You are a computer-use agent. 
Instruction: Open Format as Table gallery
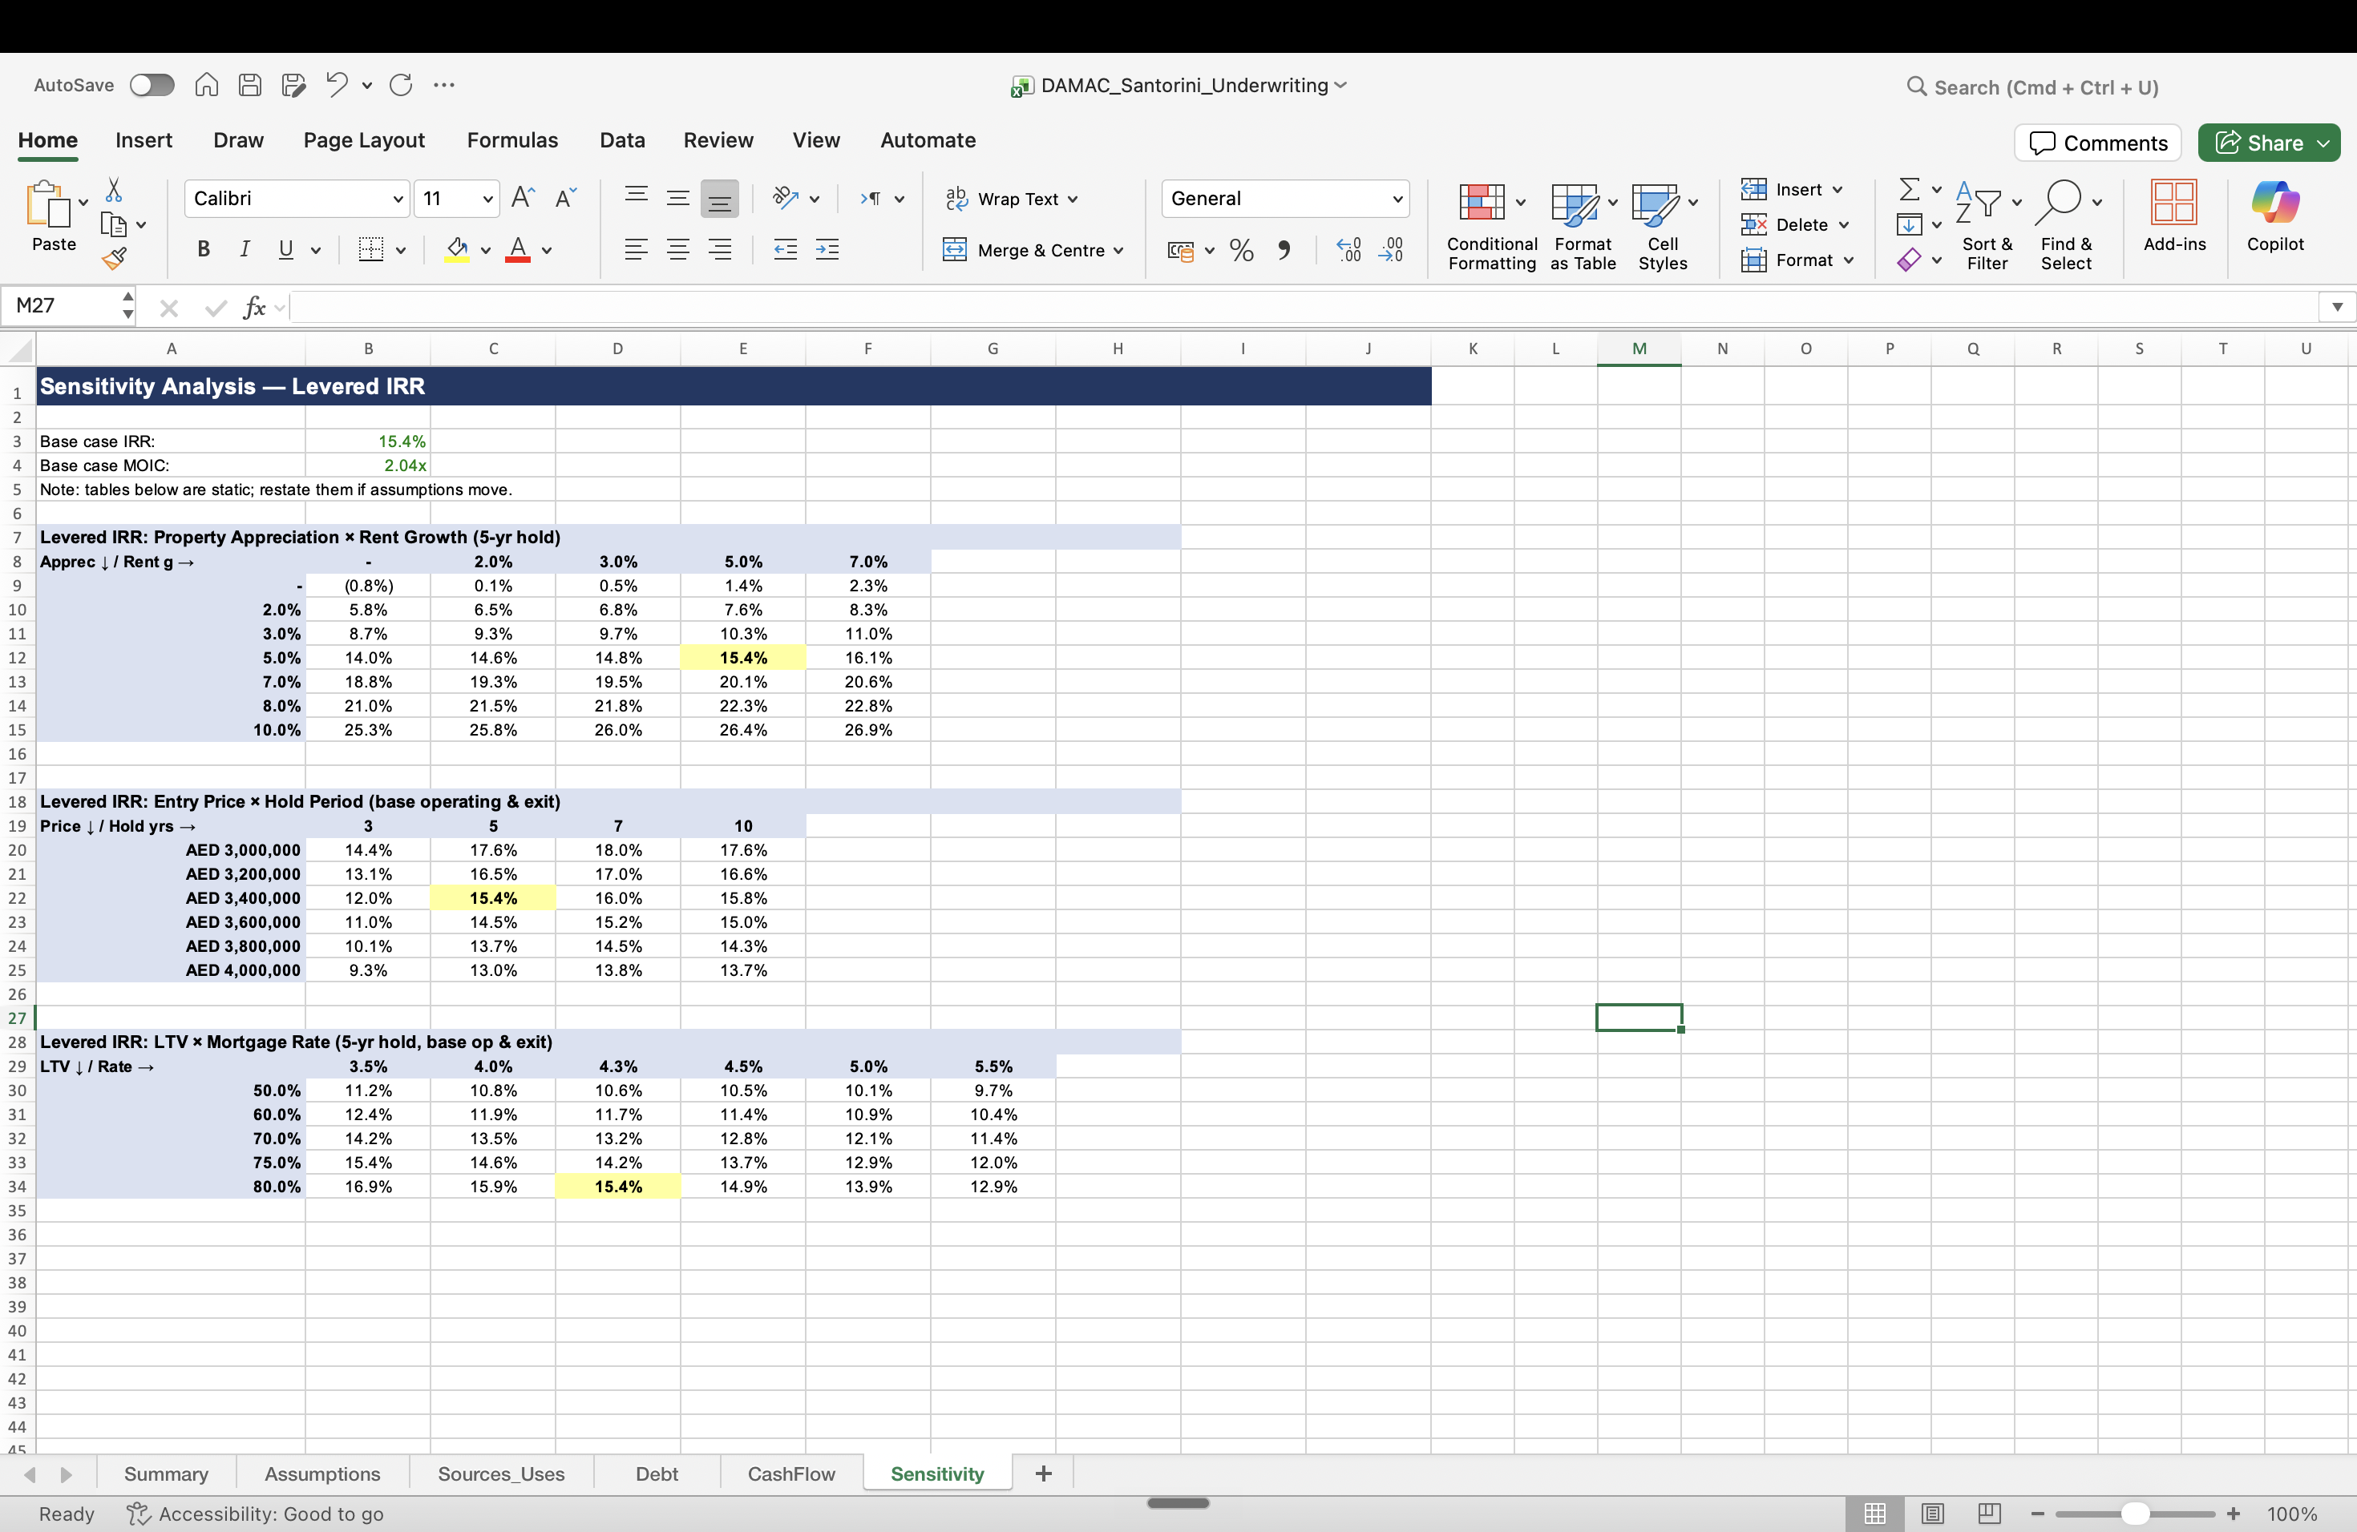coord(1583,227)
